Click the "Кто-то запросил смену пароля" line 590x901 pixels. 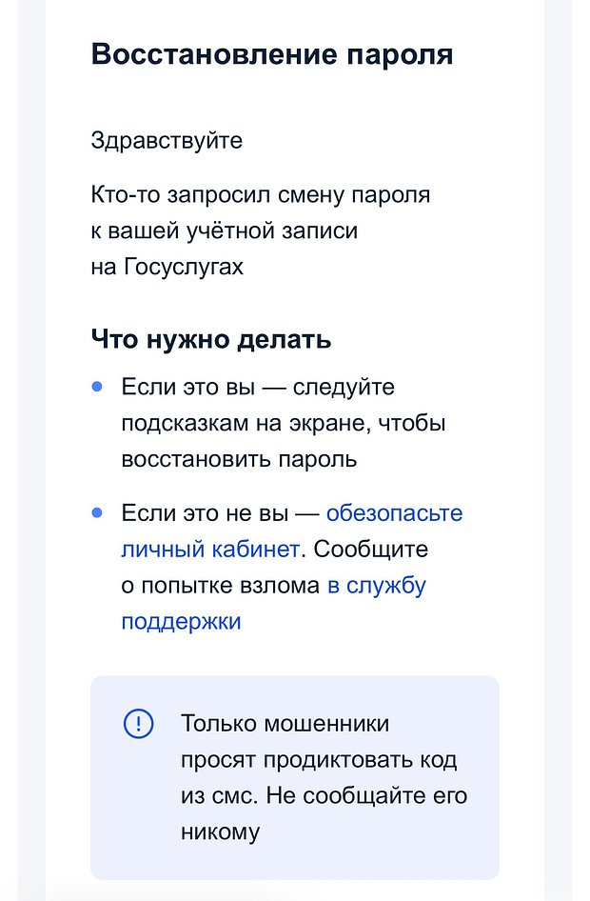(261, 195)
